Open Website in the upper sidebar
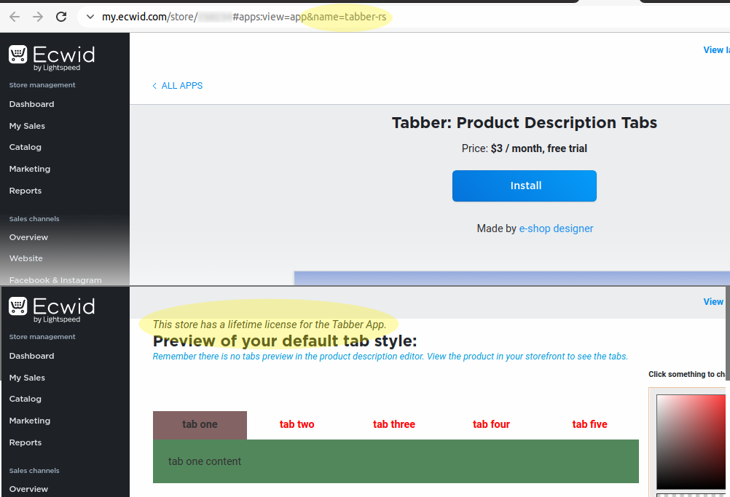The height and width of the screenshot is (497, 730). pos(26,258)
